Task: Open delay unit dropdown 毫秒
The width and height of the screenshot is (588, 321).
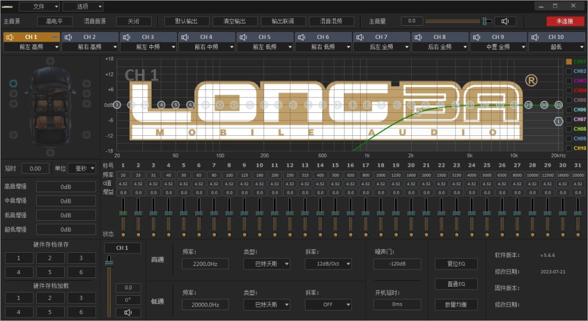Action: (x=82, y=169)
